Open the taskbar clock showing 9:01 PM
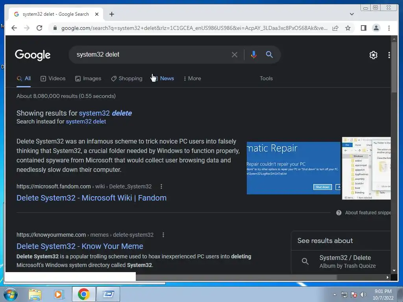Screen dimensions: 403x302 coord(383,294)
